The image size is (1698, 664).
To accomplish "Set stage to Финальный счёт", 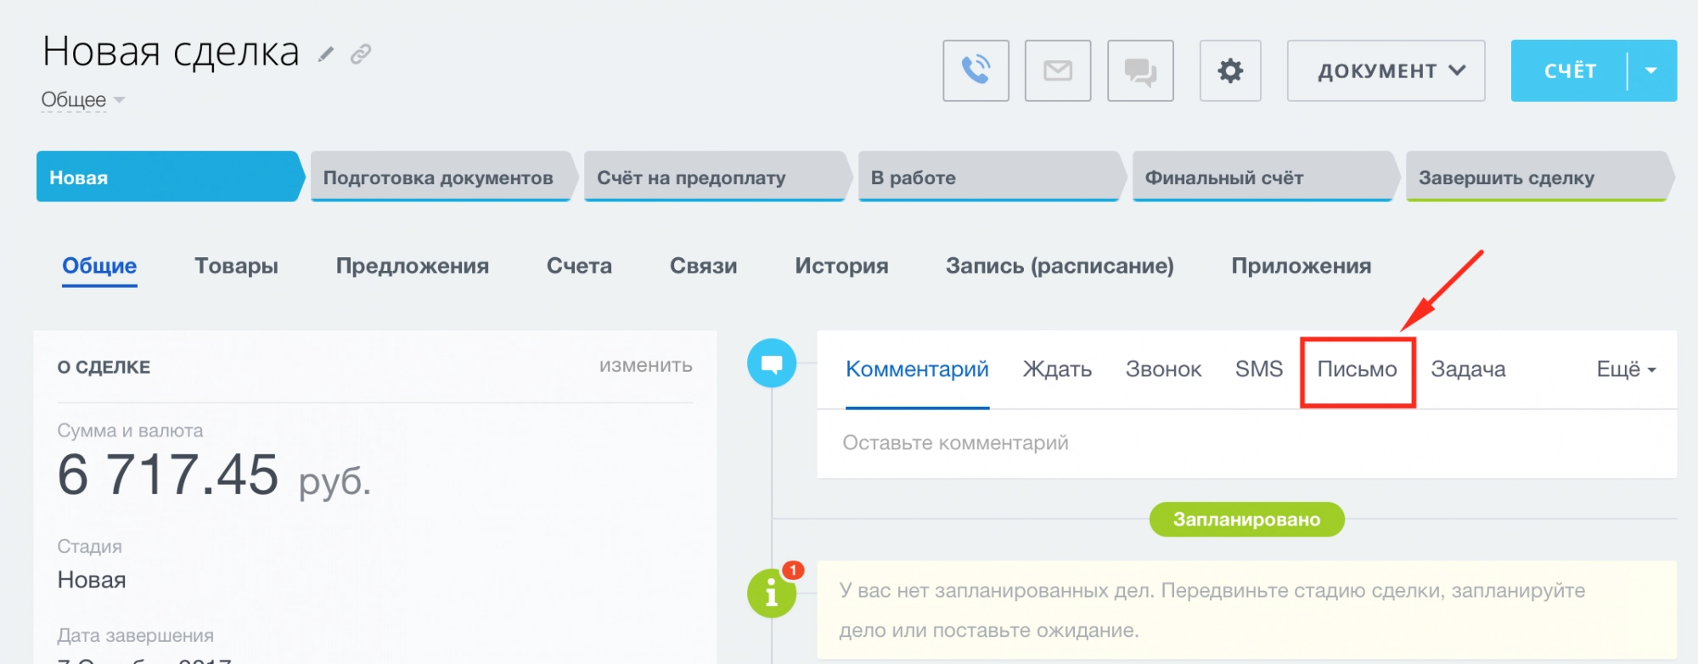I will pos(1265,177).
